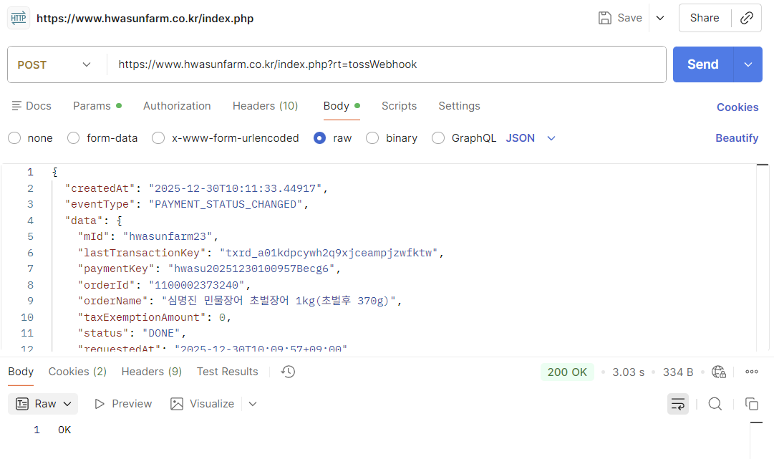Copy the response body using copy icon
The height and width of the screenshot is (459, 774).
coord(751,404)
